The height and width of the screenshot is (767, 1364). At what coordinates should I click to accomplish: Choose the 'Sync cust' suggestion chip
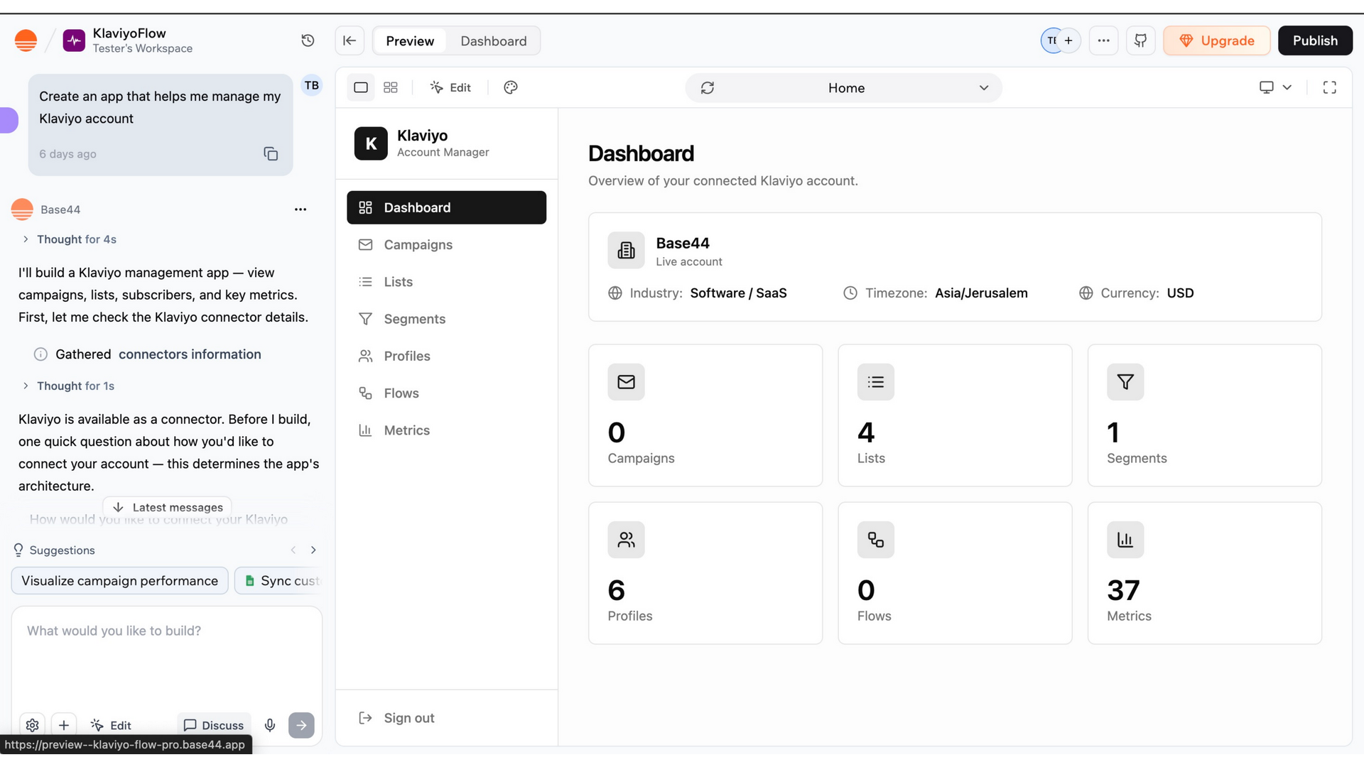tap(278, 581)
